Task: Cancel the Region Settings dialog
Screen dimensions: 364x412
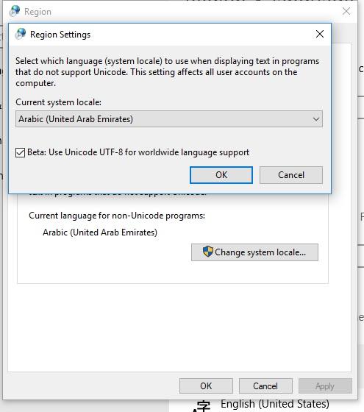Action: pyautogui.click(x=291, y=175)
